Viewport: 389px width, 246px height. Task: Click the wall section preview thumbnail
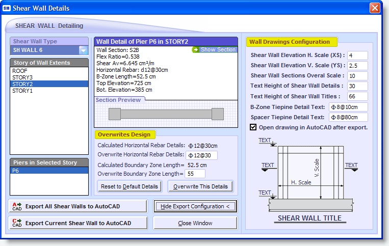click(x=166, y=115)
